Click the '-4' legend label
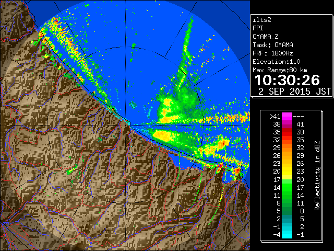 point(277,235)
